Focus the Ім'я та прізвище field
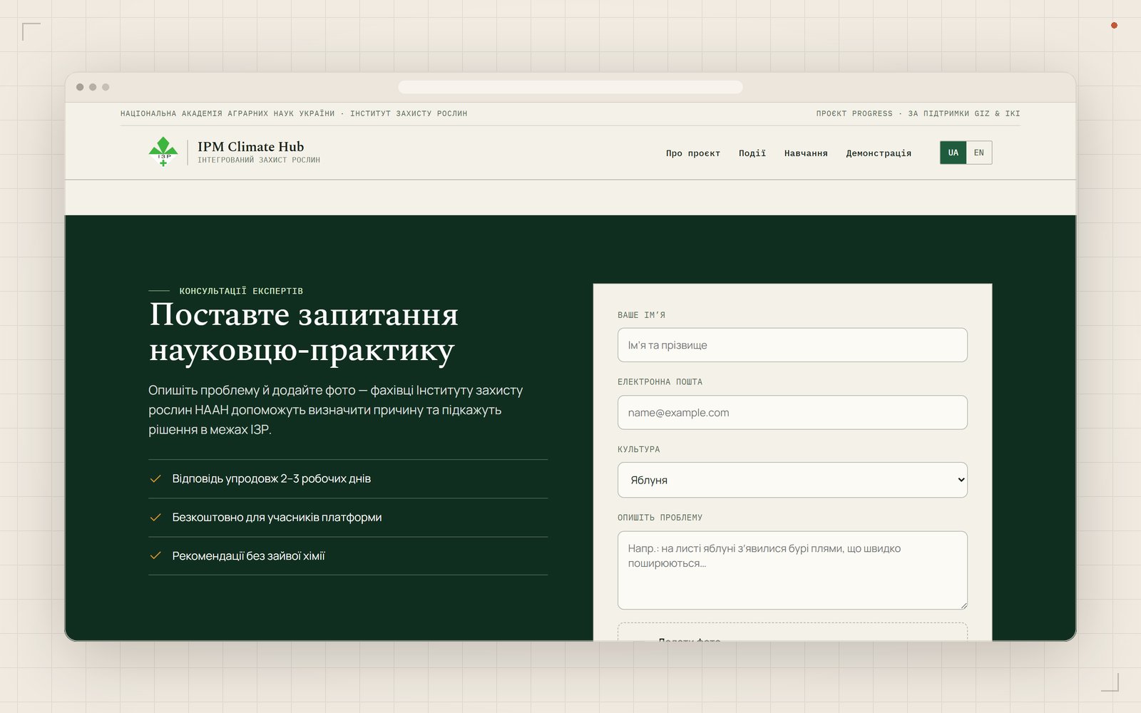 tap(792, 345)
